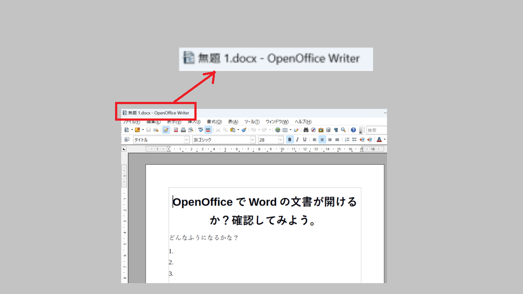Click the Save floppy disk icon
The image size is (523, 294).
point(149,130)
